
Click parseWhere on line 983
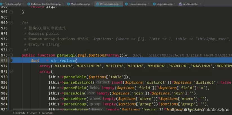(75, 99)
